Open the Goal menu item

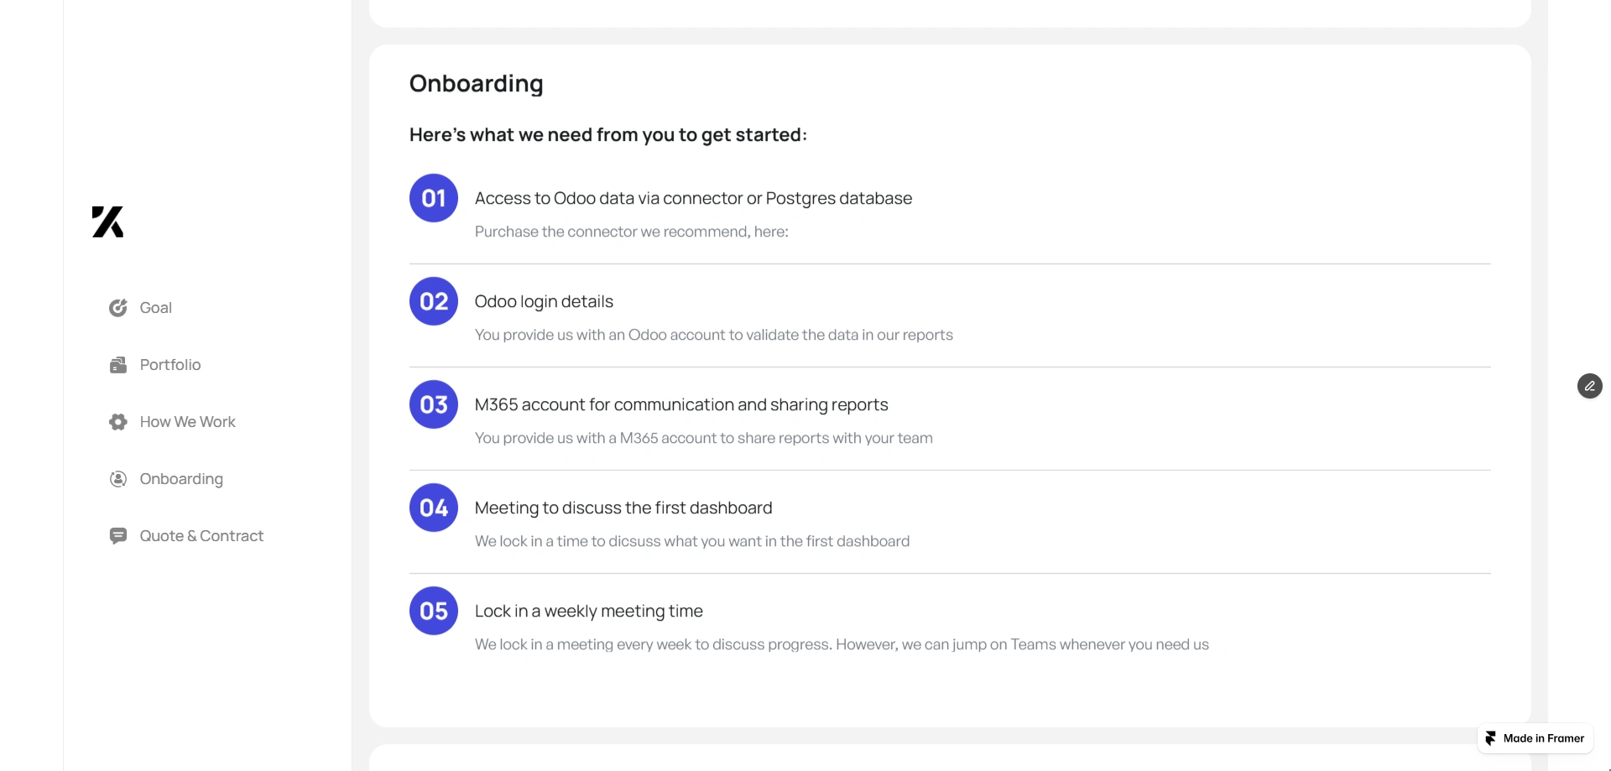coord(156,308)
